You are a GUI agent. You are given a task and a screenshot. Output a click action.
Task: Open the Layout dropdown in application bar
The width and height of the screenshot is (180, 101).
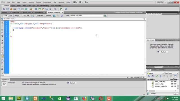coord(75,2)
